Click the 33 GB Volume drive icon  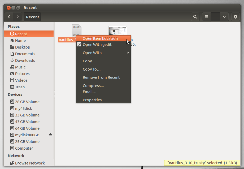[x=12, y=115]
